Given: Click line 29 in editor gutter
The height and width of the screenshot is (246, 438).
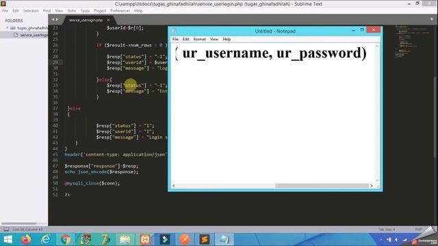Looking at the screenshot, I should click(x=55, y=62).
